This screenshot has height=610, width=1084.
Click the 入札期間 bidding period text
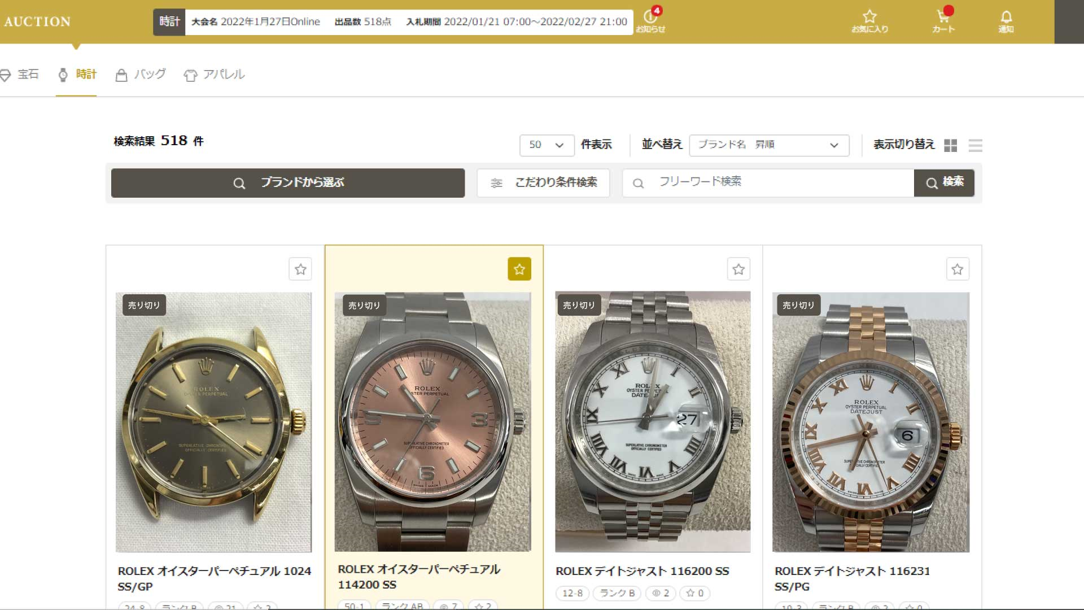tap(517, 21)
